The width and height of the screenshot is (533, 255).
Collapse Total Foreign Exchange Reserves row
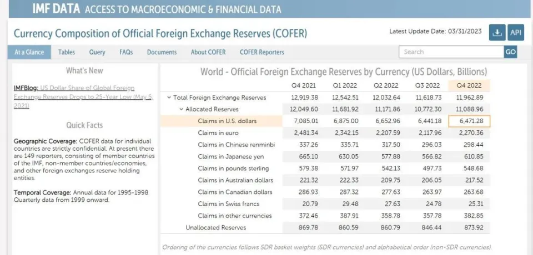click(169, 98)
